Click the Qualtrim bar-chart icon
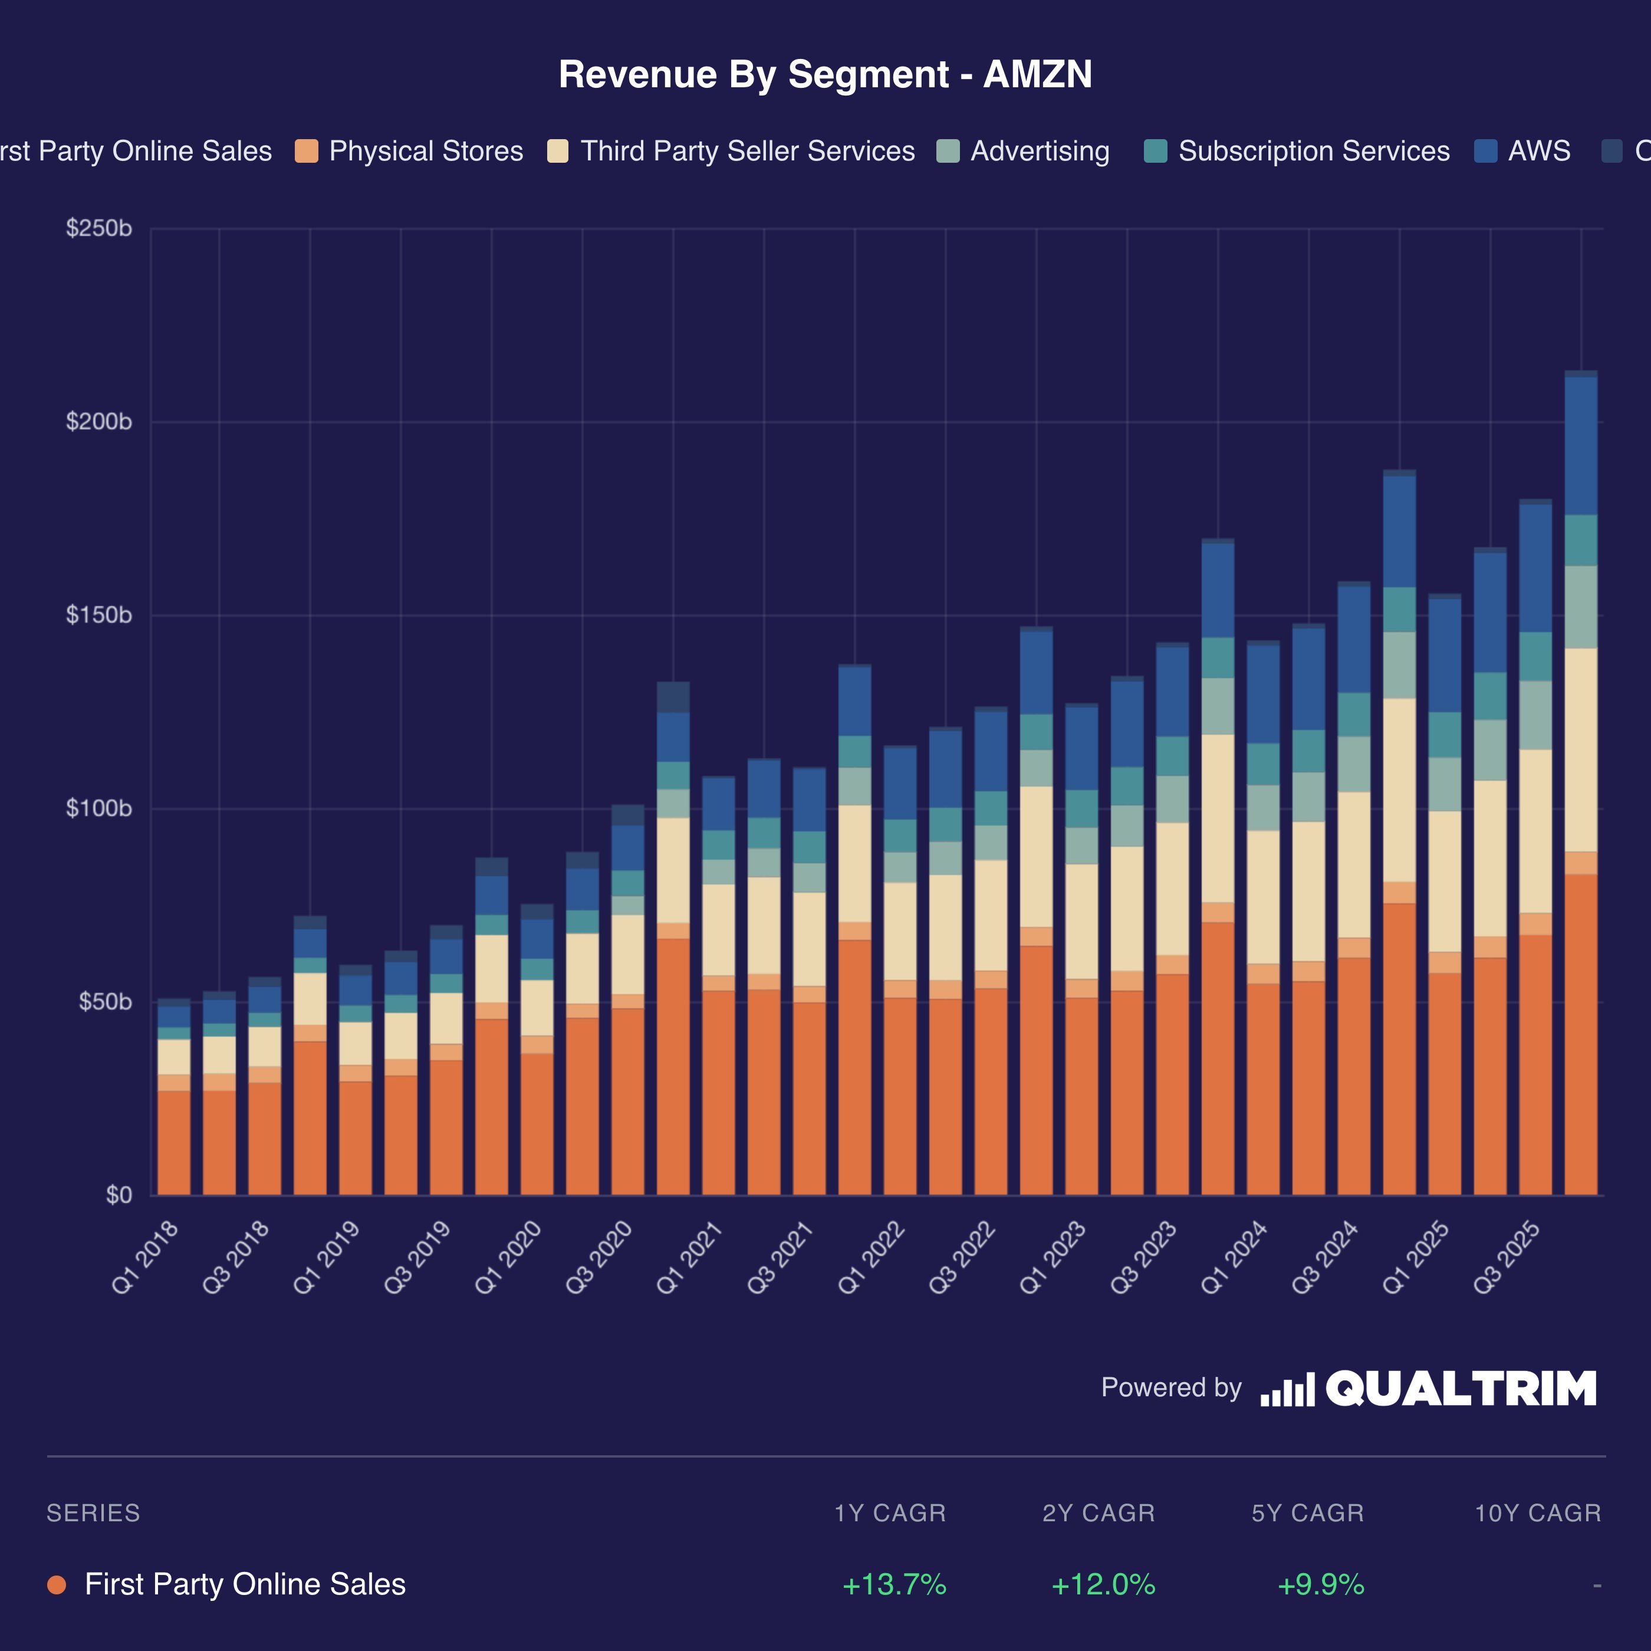 (1287, 1390)
